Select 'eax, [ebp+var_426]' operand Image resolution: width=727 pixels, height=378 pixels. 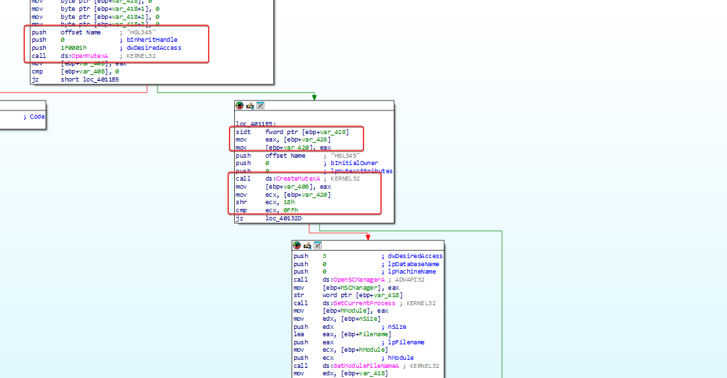point(298,139)
